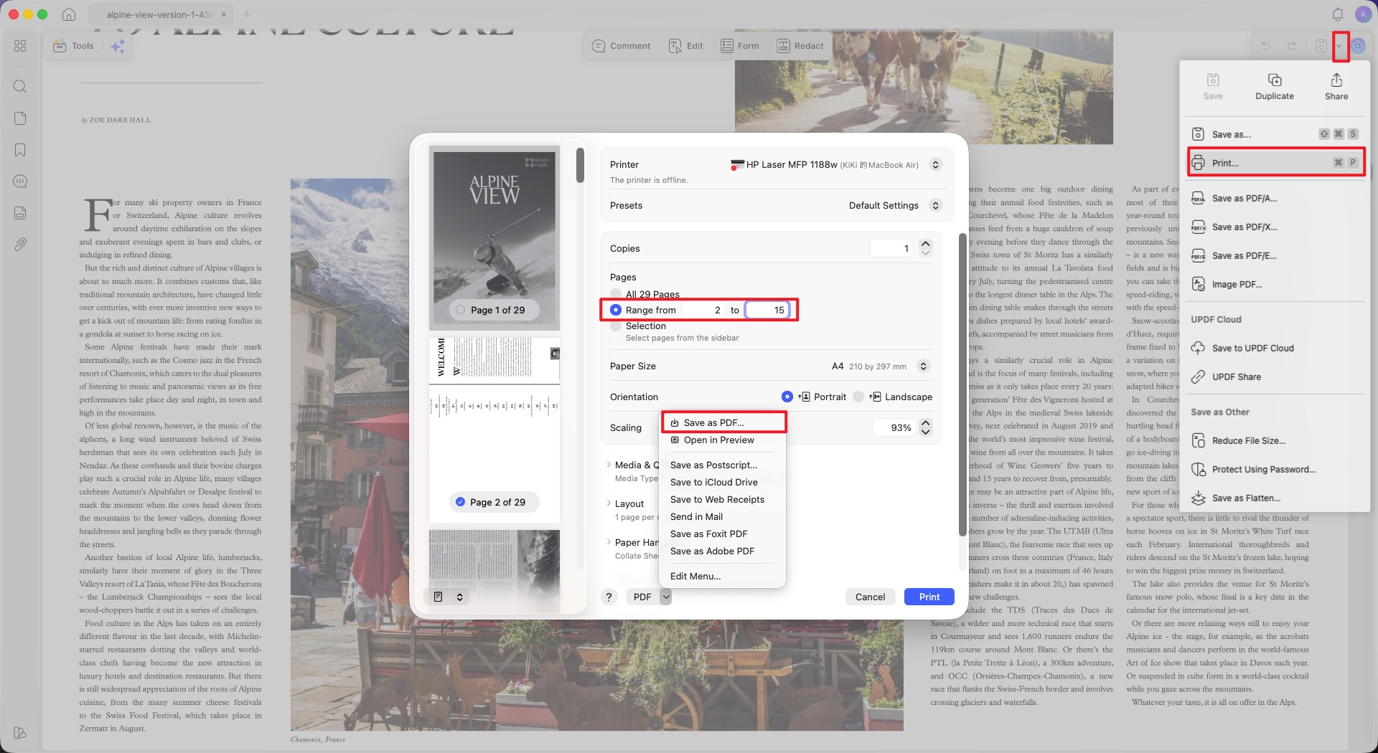Screen dimensions: 1378x753
Task: Select Save as PDF/X... option
Action: coord(1275,227)
